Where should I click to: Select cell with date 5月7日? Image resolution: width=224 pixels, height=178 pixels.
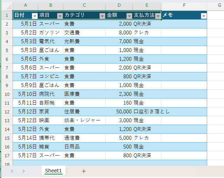click(x=26, y=77)
